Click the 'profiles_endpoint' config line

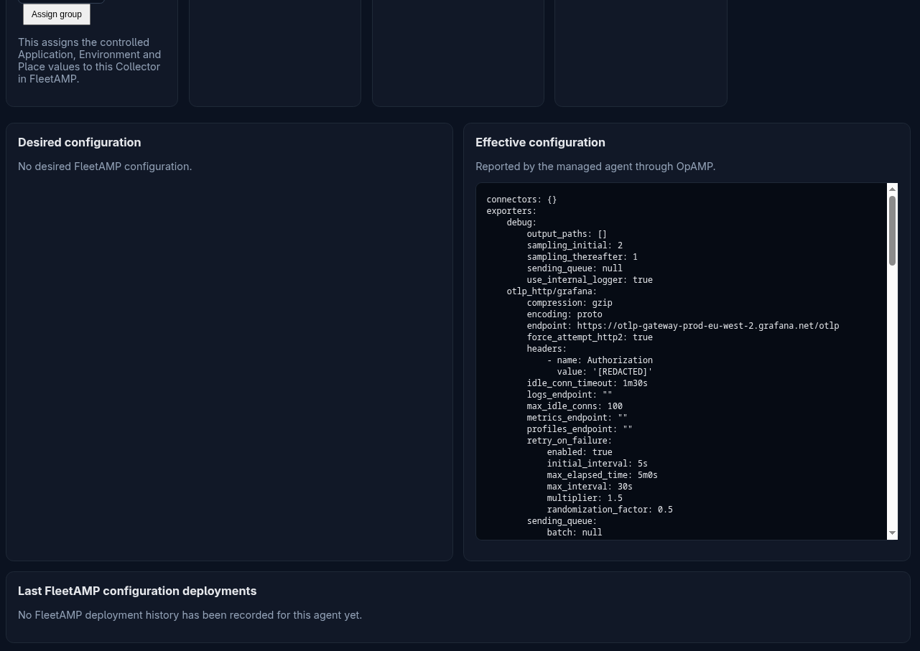tap(580, 429)
